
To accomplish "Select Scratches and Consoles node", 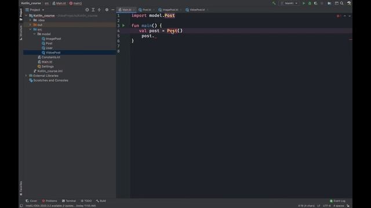I will click(49, 80).
